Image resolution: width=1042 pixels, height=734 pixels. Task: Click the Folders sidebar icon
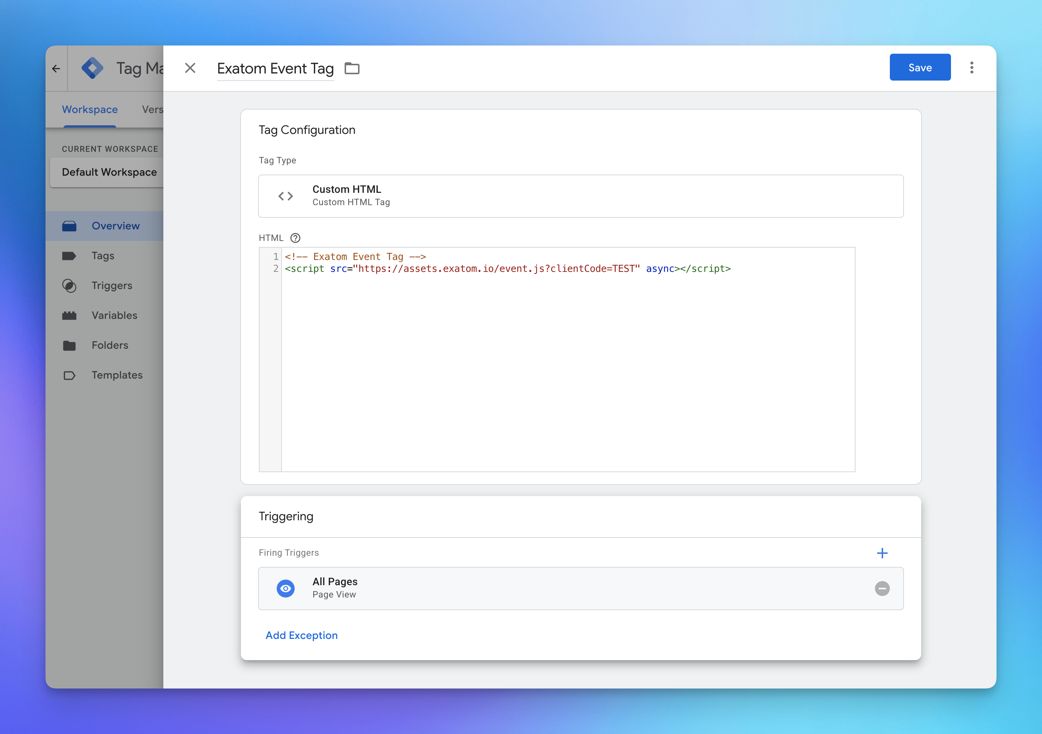point(69,345)
